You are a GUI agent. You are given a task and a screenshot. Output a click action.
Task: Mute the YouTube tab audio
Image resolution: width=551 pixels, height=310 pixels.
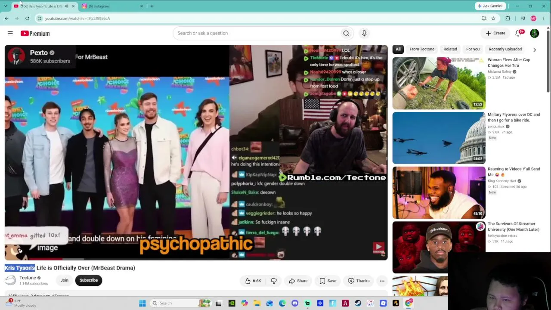tap(66, 6)
